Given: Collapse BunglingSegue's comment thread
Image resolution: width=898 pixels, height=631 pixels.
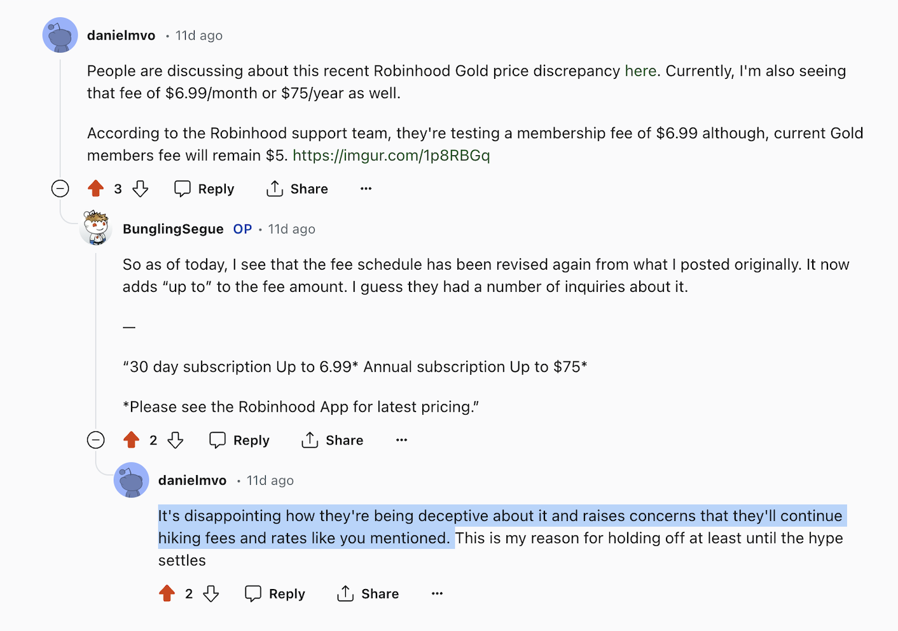Looking at the screenshot, I should pyautogui.click(x=96, y=440).
